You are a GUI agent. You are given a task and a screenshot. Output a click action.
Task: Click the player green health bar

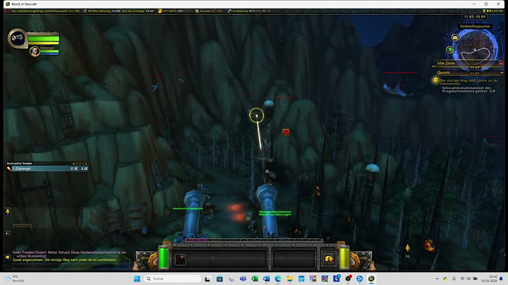click(x=44, y=40)
